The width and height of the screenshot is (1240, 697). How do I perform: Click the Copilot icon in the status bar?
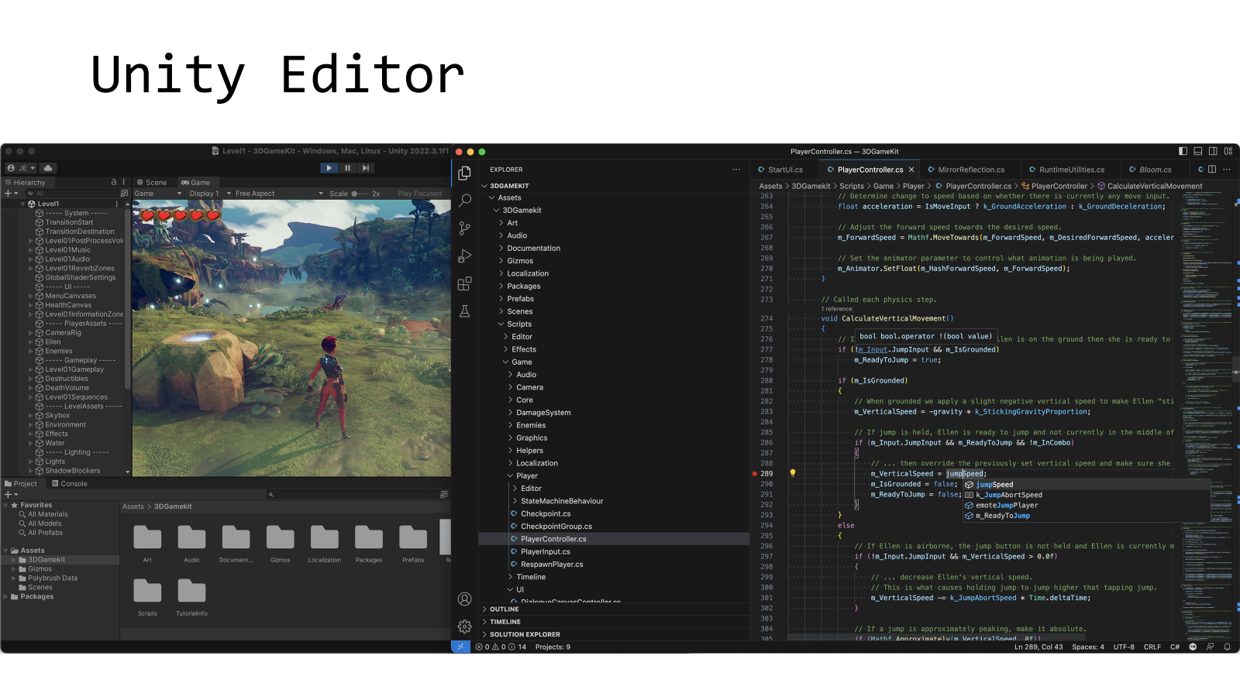pyautogui.click(x=1193, y=647)
